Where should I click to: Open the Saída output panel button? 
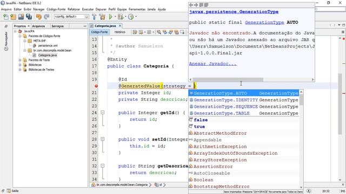pos(13,191)
